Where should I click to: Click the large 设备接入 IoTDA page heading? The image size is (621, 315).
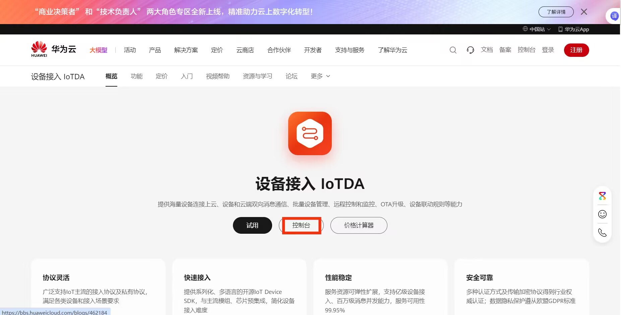tap(310, 184)
